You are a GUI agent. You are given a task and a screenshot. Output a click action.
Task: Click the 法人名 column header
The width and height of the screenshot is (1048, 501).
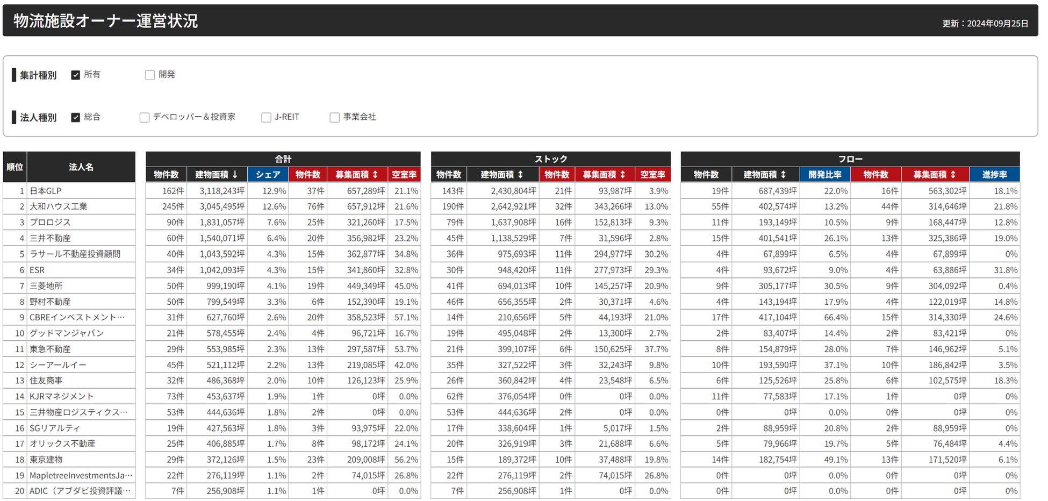tap(81, 167)
